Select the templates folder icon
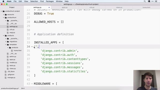 [x=8, y=44]
